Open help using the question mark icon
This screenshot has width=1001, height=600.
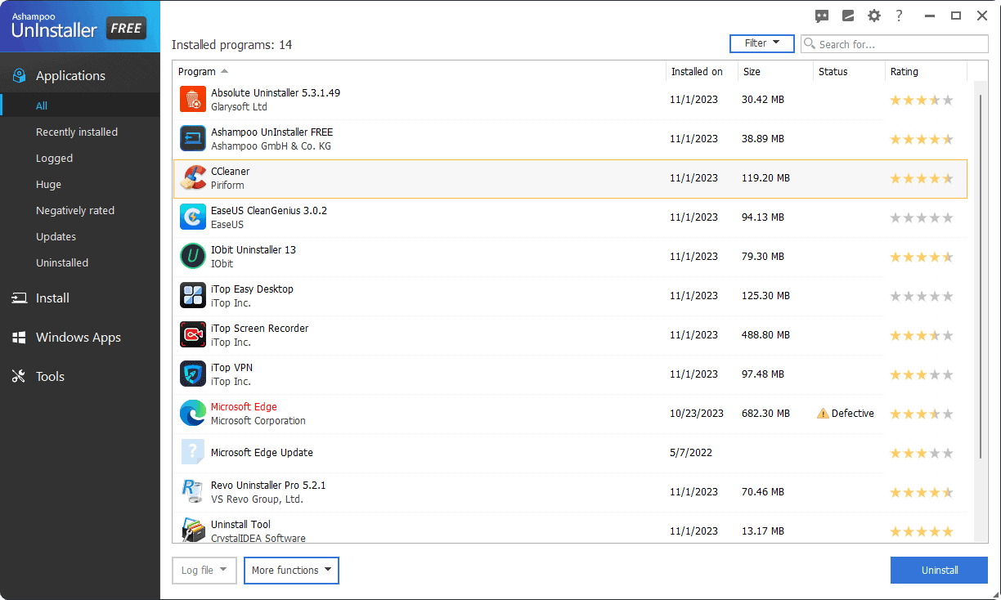[x=900, y=15]
